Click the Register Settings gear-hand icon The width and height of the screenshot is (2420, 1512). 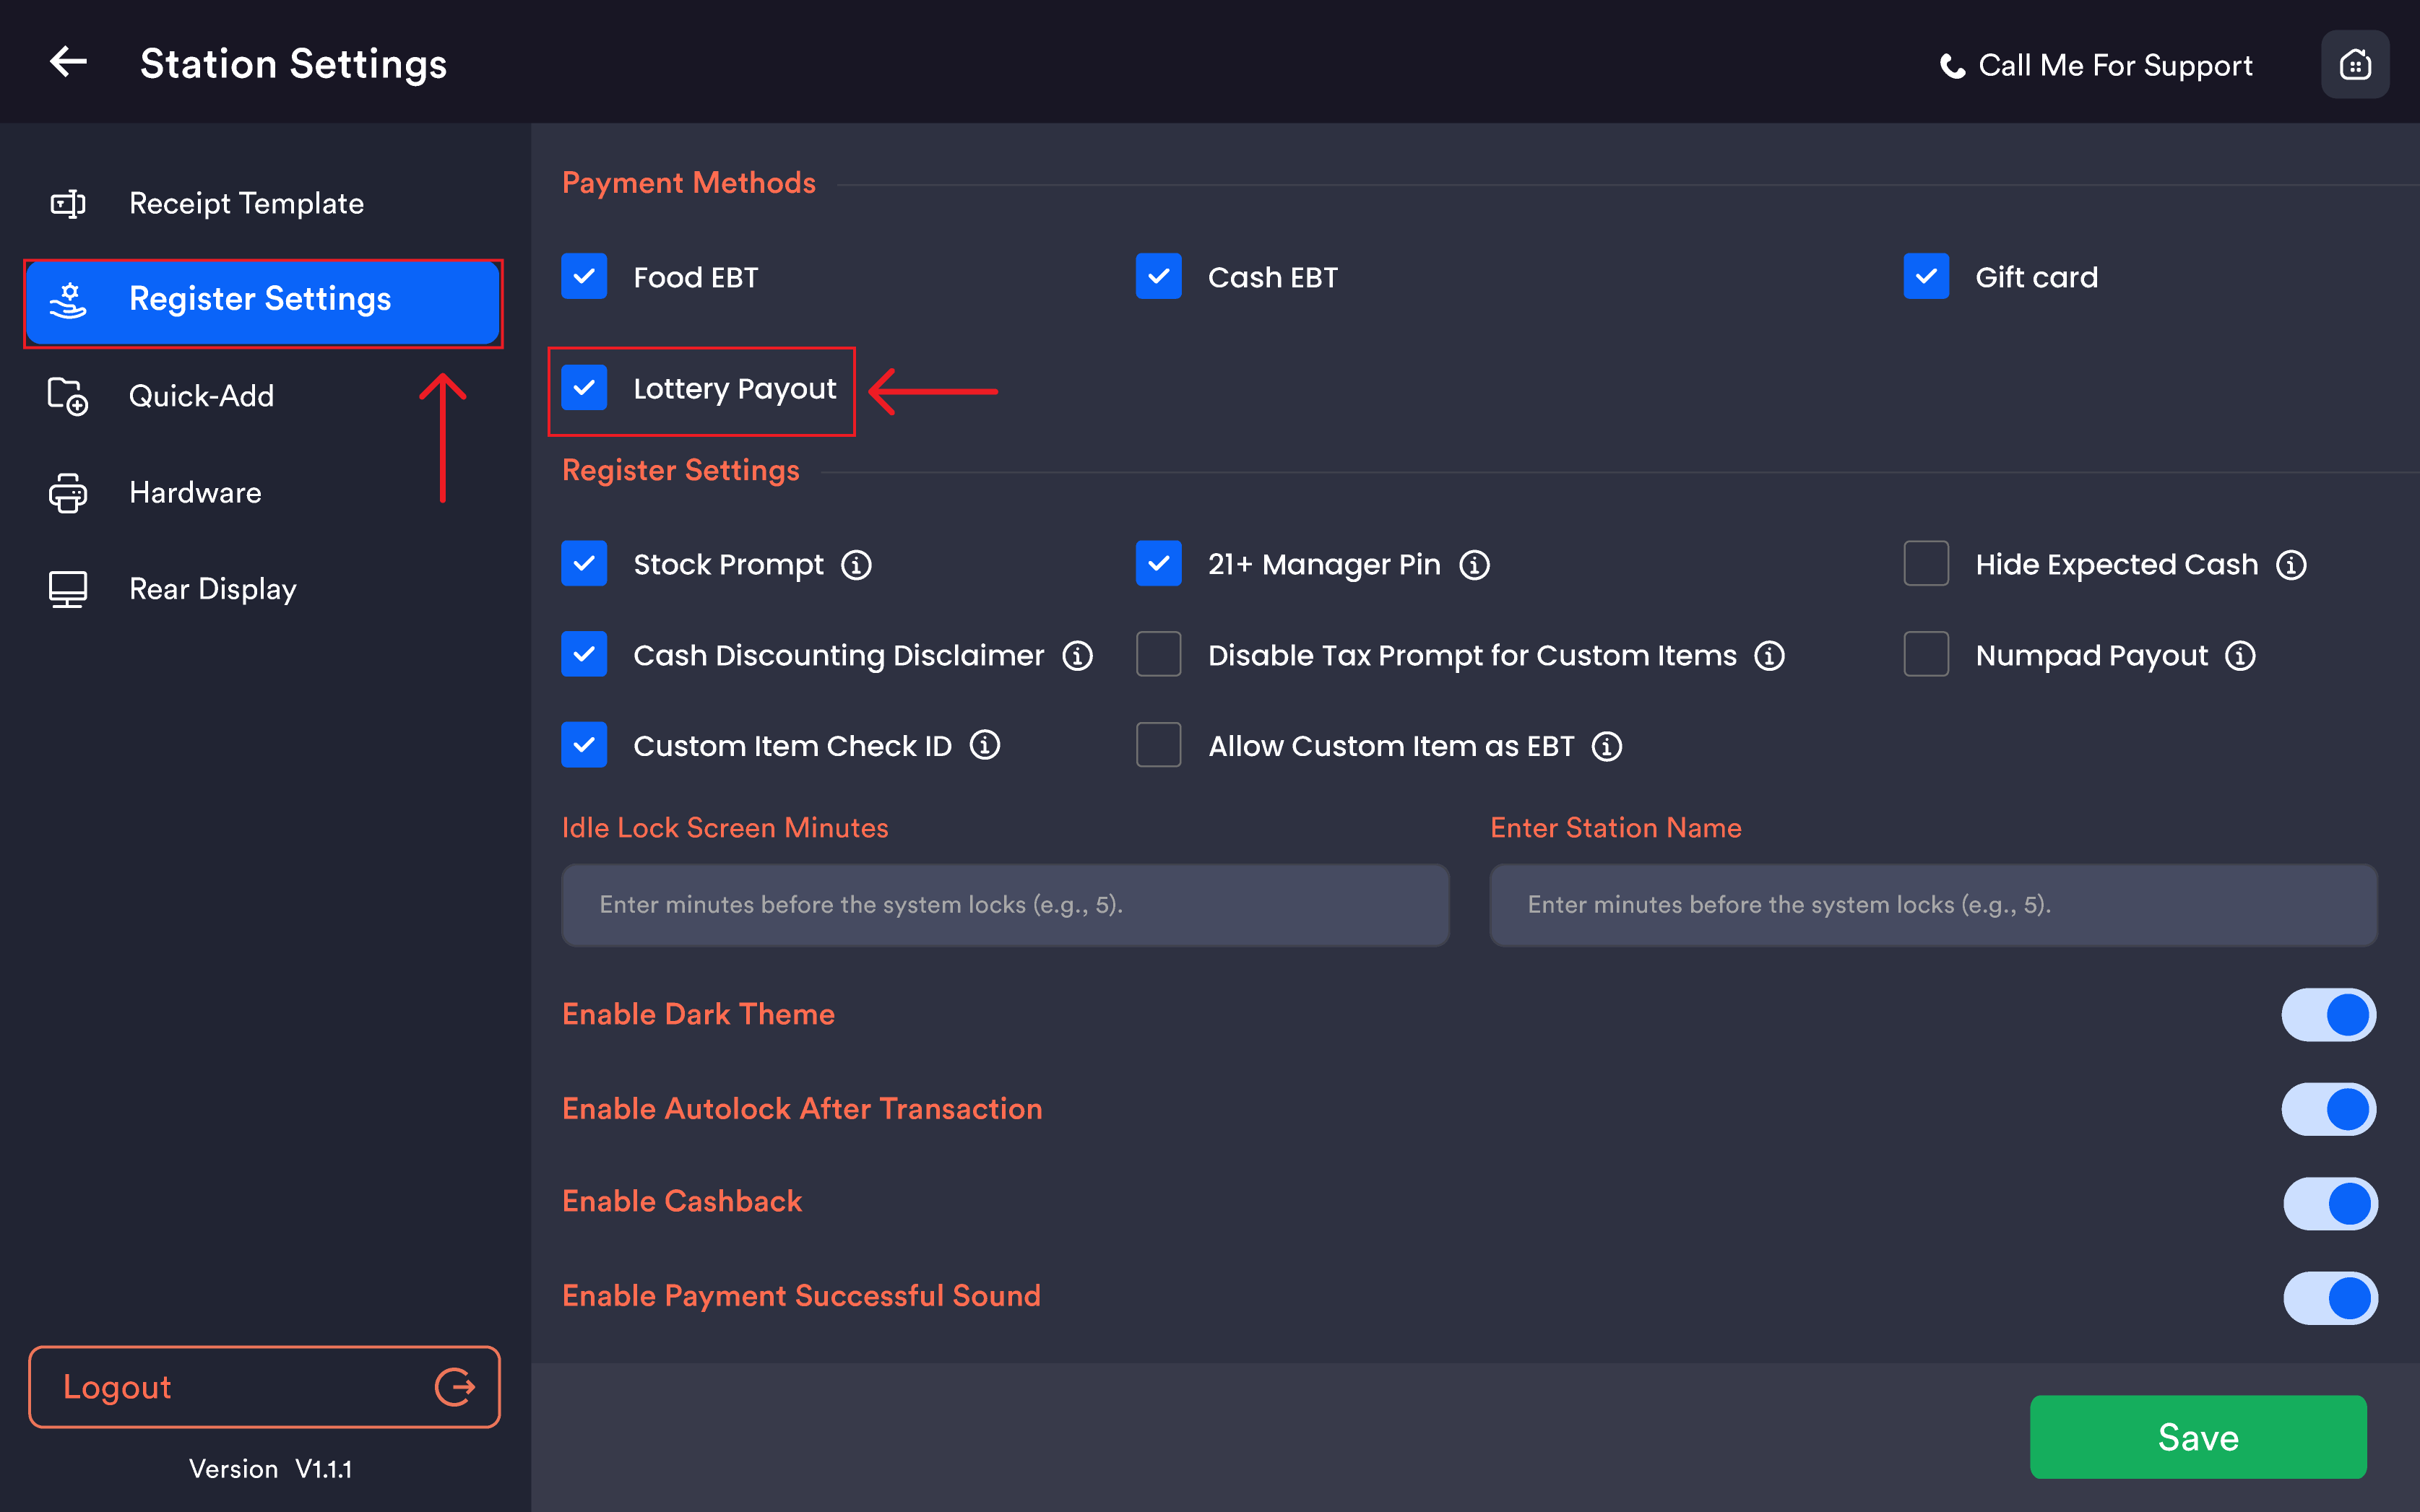pos(68,300)
